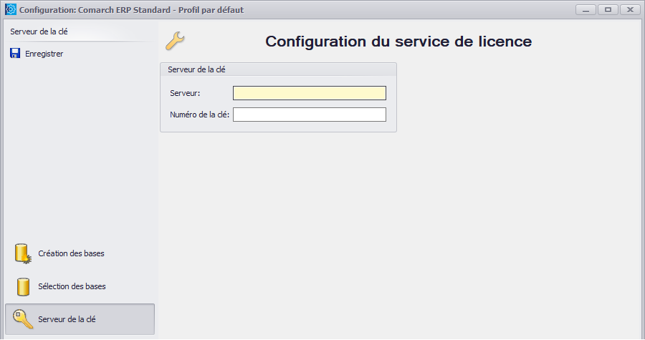Click the Création des bases cylinder icon

(23, 254)
